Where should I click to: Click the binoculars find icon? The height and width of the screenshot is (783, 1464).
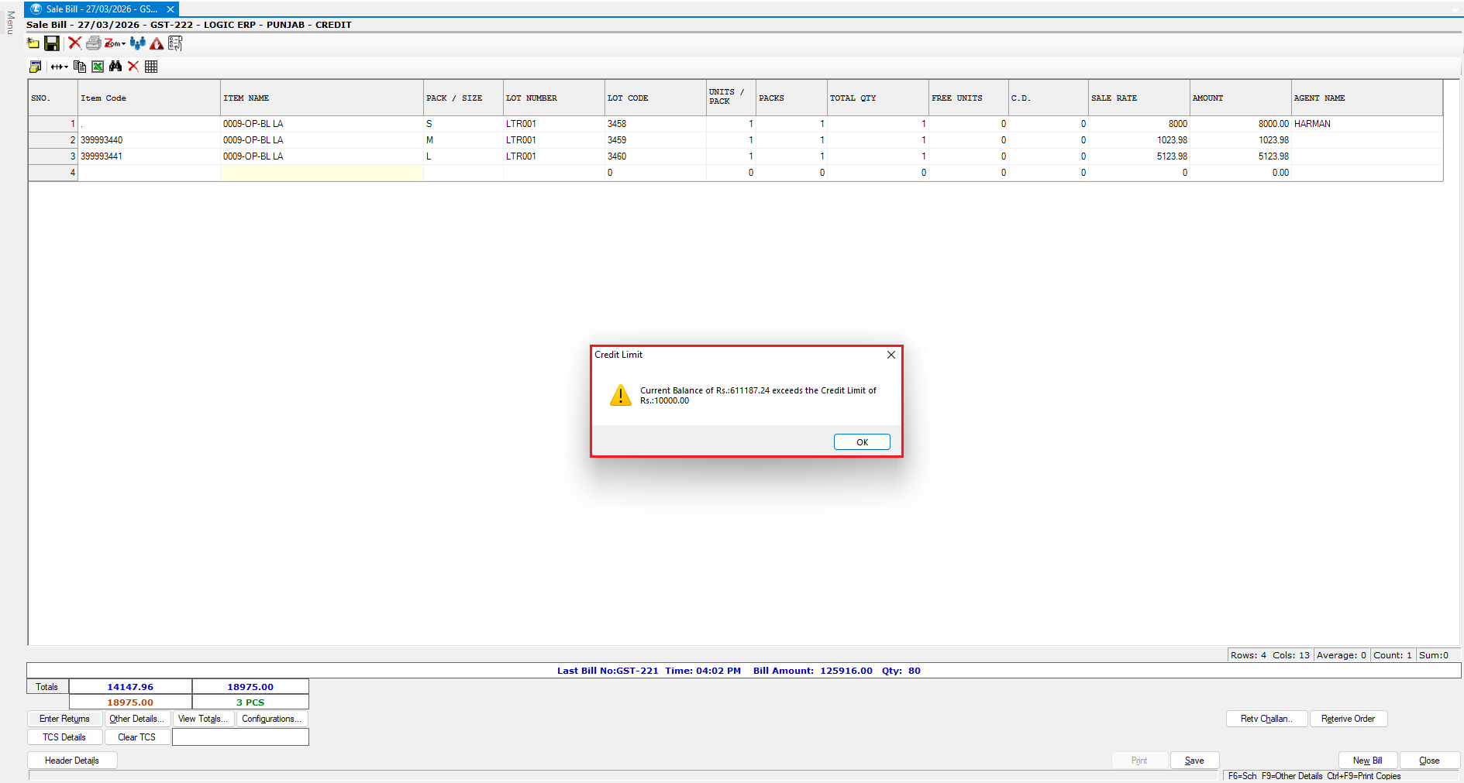point(115,67)
